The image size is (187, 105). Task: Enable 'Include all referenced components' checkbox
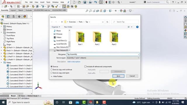pos(85,66)
